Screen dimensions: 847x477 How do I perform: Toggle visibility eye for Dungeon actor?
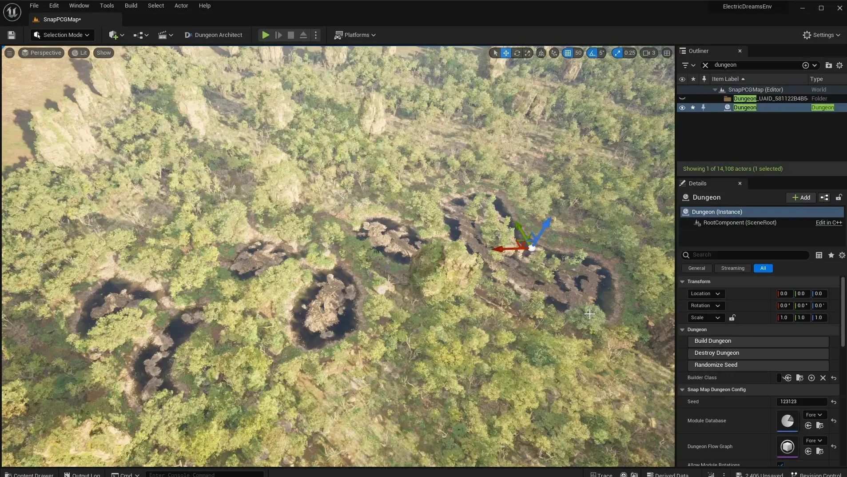(682, 108)
